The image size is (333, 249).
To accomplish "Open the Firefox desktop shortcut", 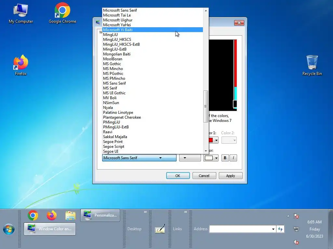I will 20,65.
